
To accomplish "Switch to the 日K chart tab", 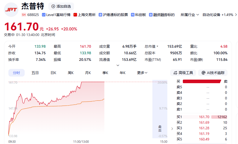I will coord(53,73).
